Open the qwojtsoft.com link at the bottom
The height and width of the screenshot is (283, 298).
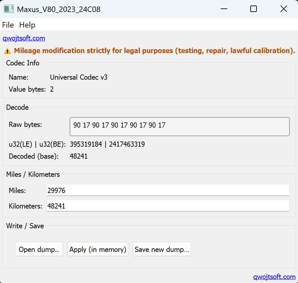click(274, 277)
